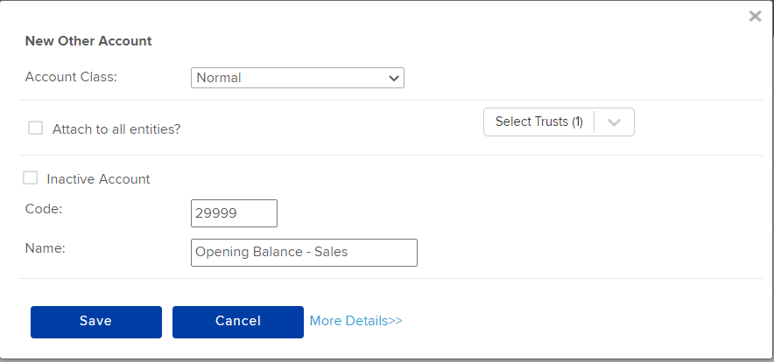Open the Select Trusts (1) dropdown
The width and height of the screenshot is (774, 362).
(x=559, y=122)
